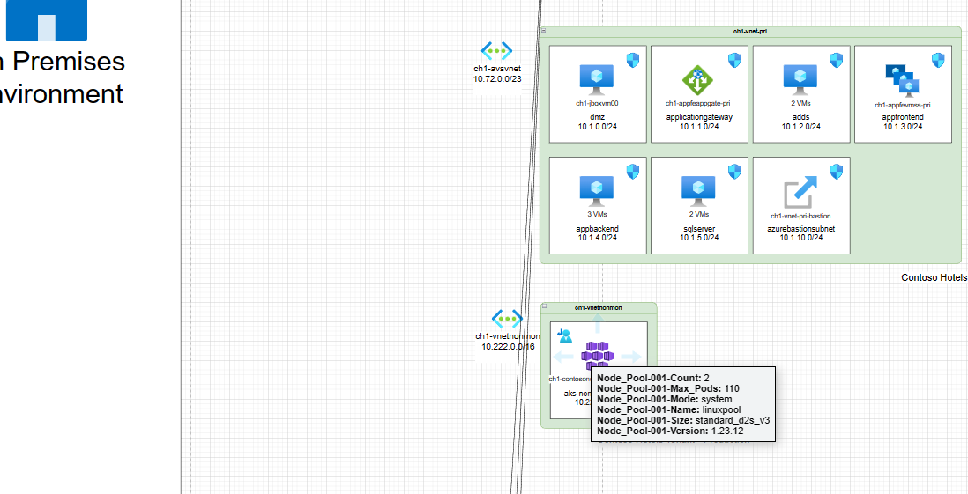Select the VM icon in the adds subnet
Image resolution: width=968 pixels, height=494 pixels.
[x=800, y=79]
